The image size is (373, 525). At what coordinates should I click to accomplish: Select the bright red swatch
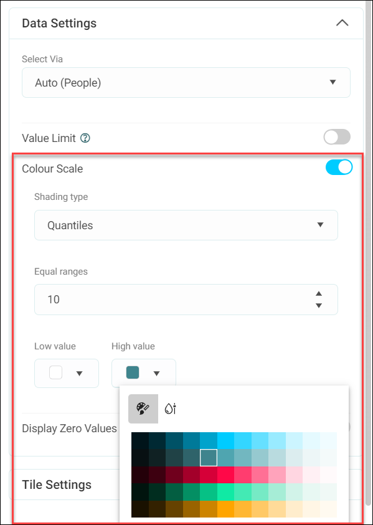point(225,475)
